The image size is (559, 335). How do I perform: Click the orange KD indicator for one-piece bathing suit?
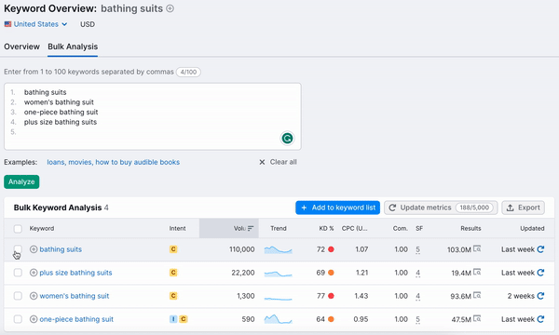click(x=331, y=319)
